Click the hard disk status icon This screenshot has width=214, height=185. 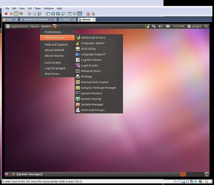click(x=183, y=182)
